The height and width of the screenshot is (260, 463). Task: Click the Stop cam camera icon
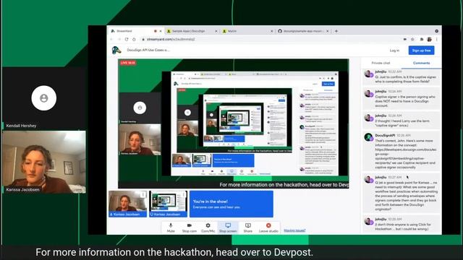(x=190, y=225)
